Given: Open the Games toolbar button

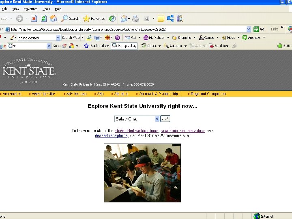Looking at the screenshot, I should tap(206, 38).
